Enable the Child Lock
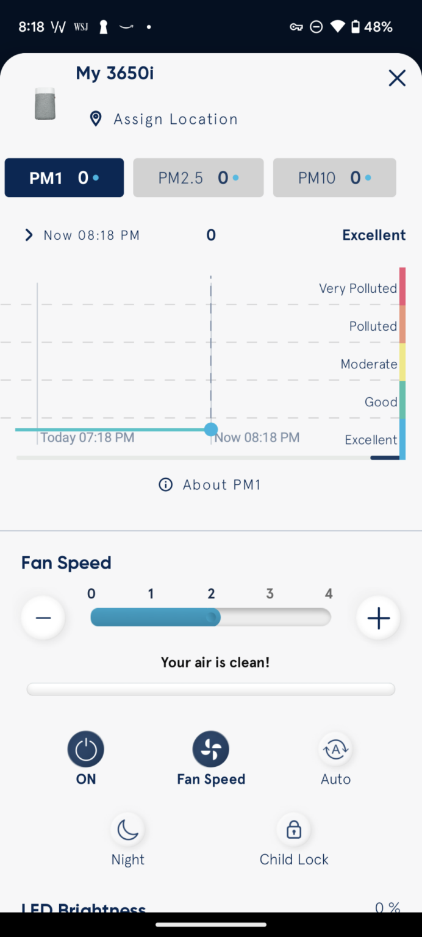Viewport: 422px width, 937px height. (x=294, y=830)
